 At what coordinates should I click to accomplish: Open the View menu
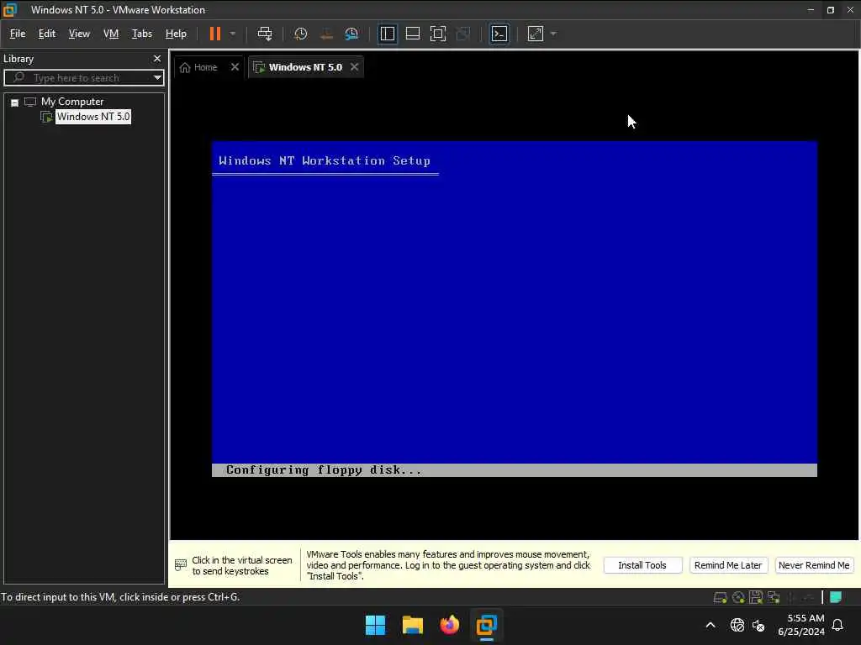(x=79, y=34)
